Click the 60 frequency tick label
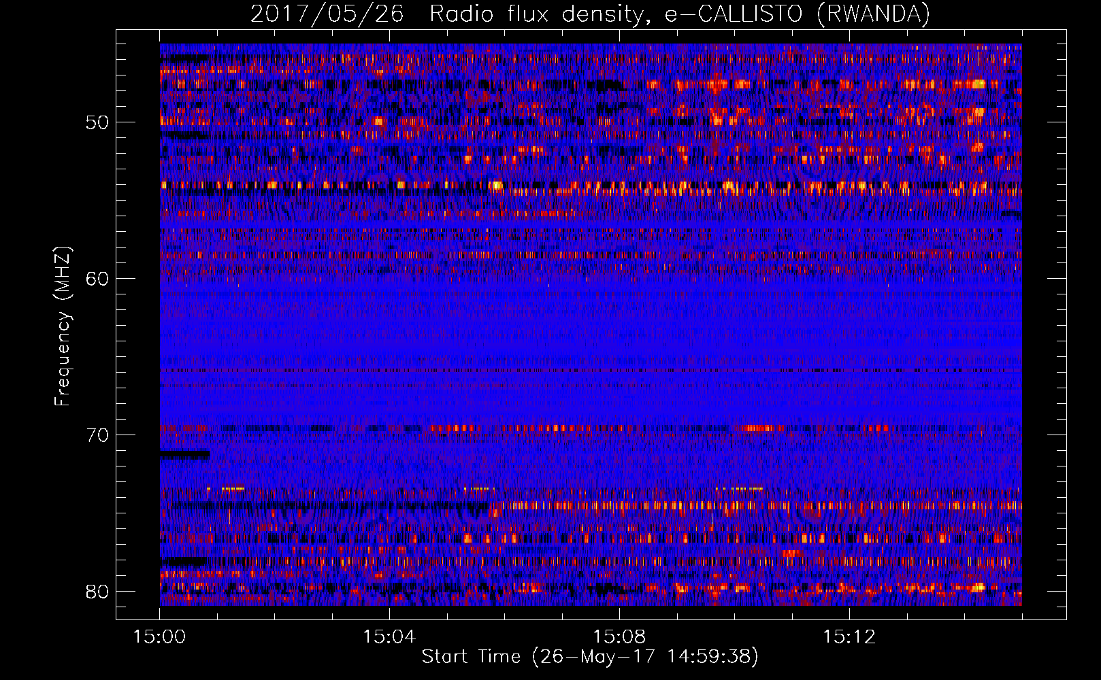This screenshot has height=680, width=1101. coord(97,279)
